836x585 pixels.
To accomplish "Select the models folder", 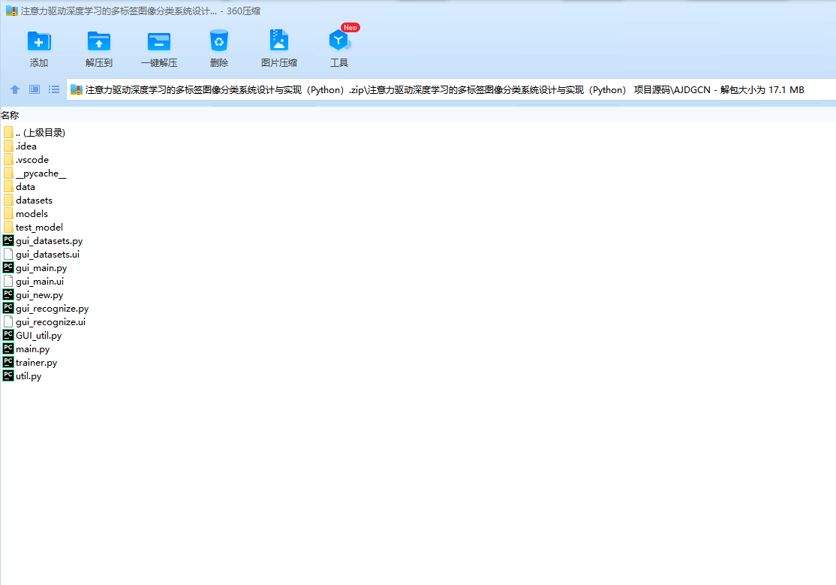I will (x=26, y=213).
